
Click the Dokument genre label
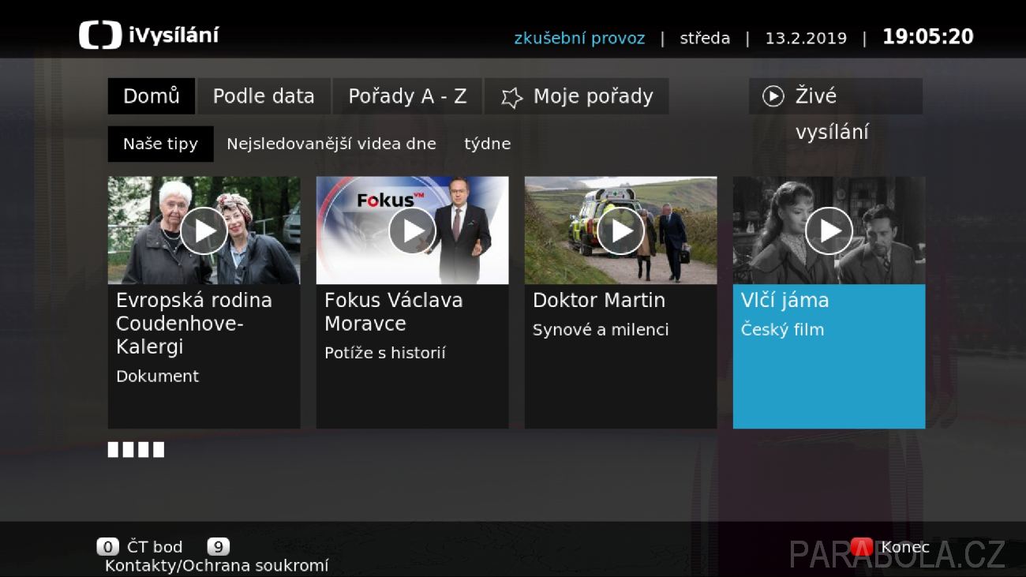(x=158, y=377)
